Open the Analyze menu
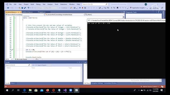 click(x=50, y=4)
